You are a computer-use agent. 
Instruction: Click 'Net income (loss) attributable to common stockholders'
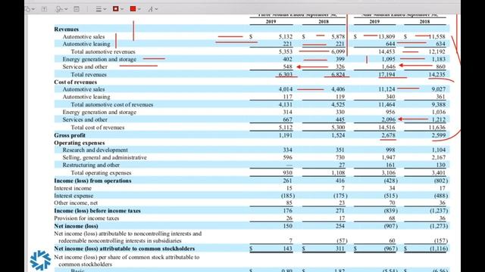124,249
